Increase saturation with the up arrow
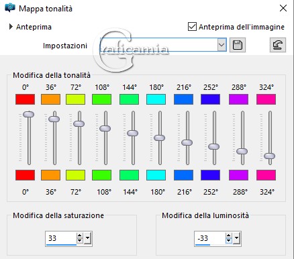The image size is (294, 259). coord(79,236)
